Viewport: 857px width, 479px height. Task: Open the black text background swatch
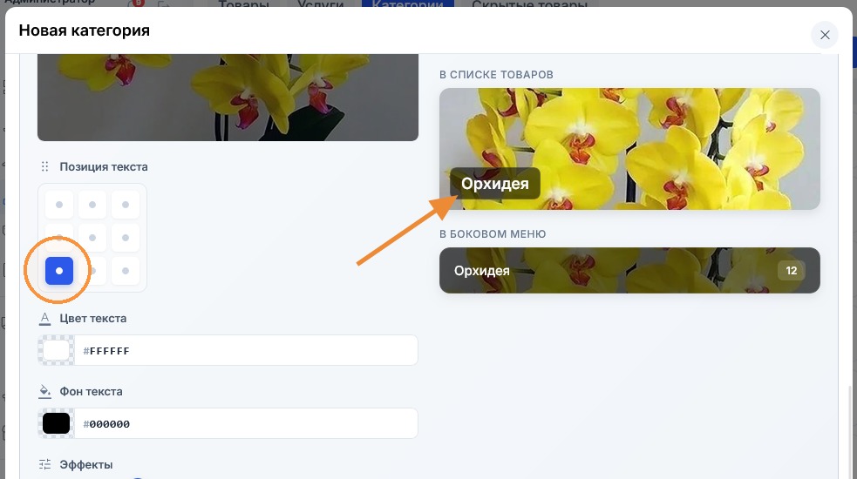pyautogui.click(x=57, y=423)
